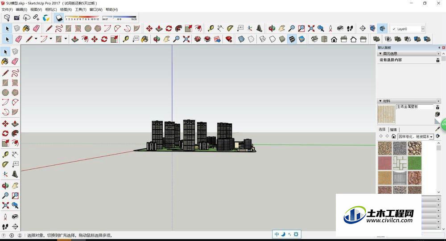Screen dimensions: 446x241
Task: Open the material library dropdown list
Action: pos(431,137)
